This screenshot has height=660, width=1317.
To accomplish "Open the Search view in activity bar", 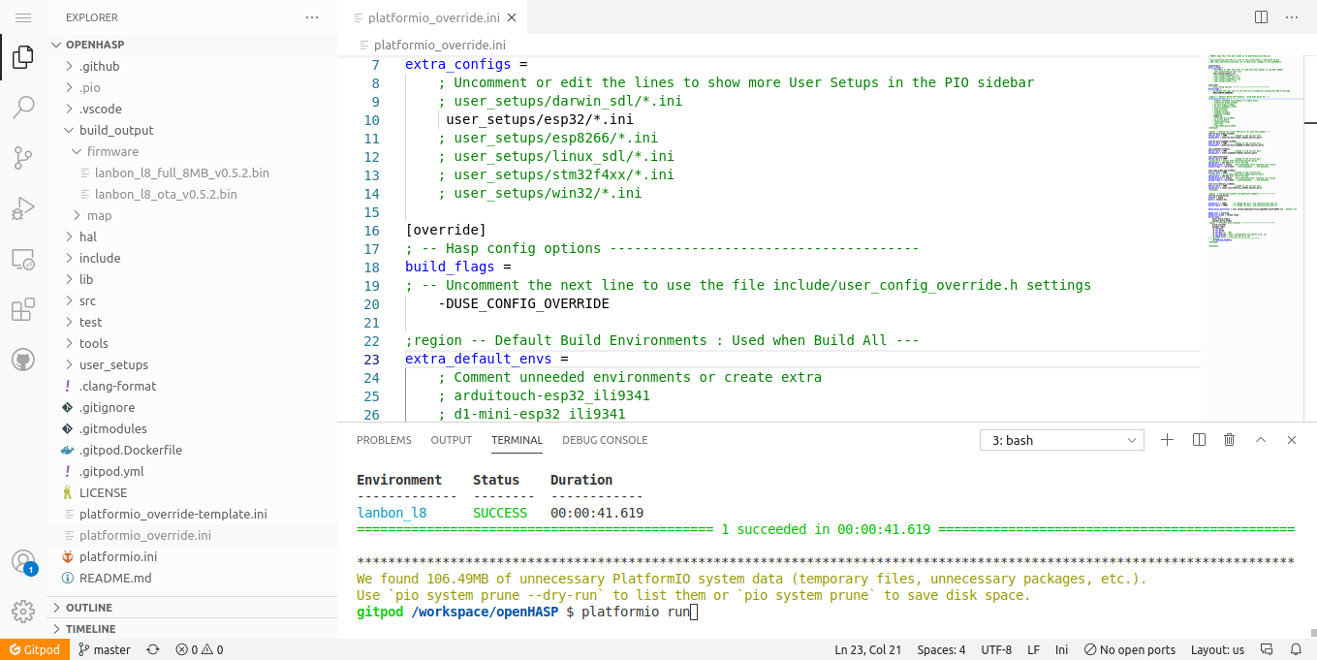I will 23,108.
